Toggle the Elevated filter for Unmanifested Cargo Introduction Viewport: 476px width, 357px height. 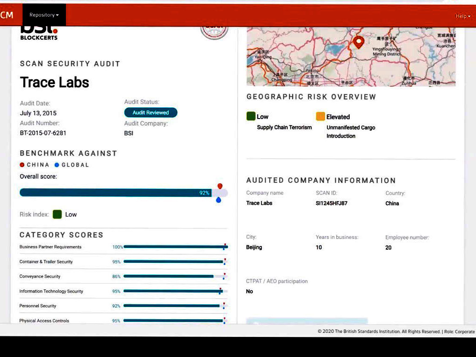tap(351, 131)
